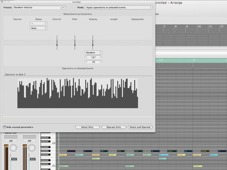
Task: Click the Random Velocity presets field
Action: [37, 7]
